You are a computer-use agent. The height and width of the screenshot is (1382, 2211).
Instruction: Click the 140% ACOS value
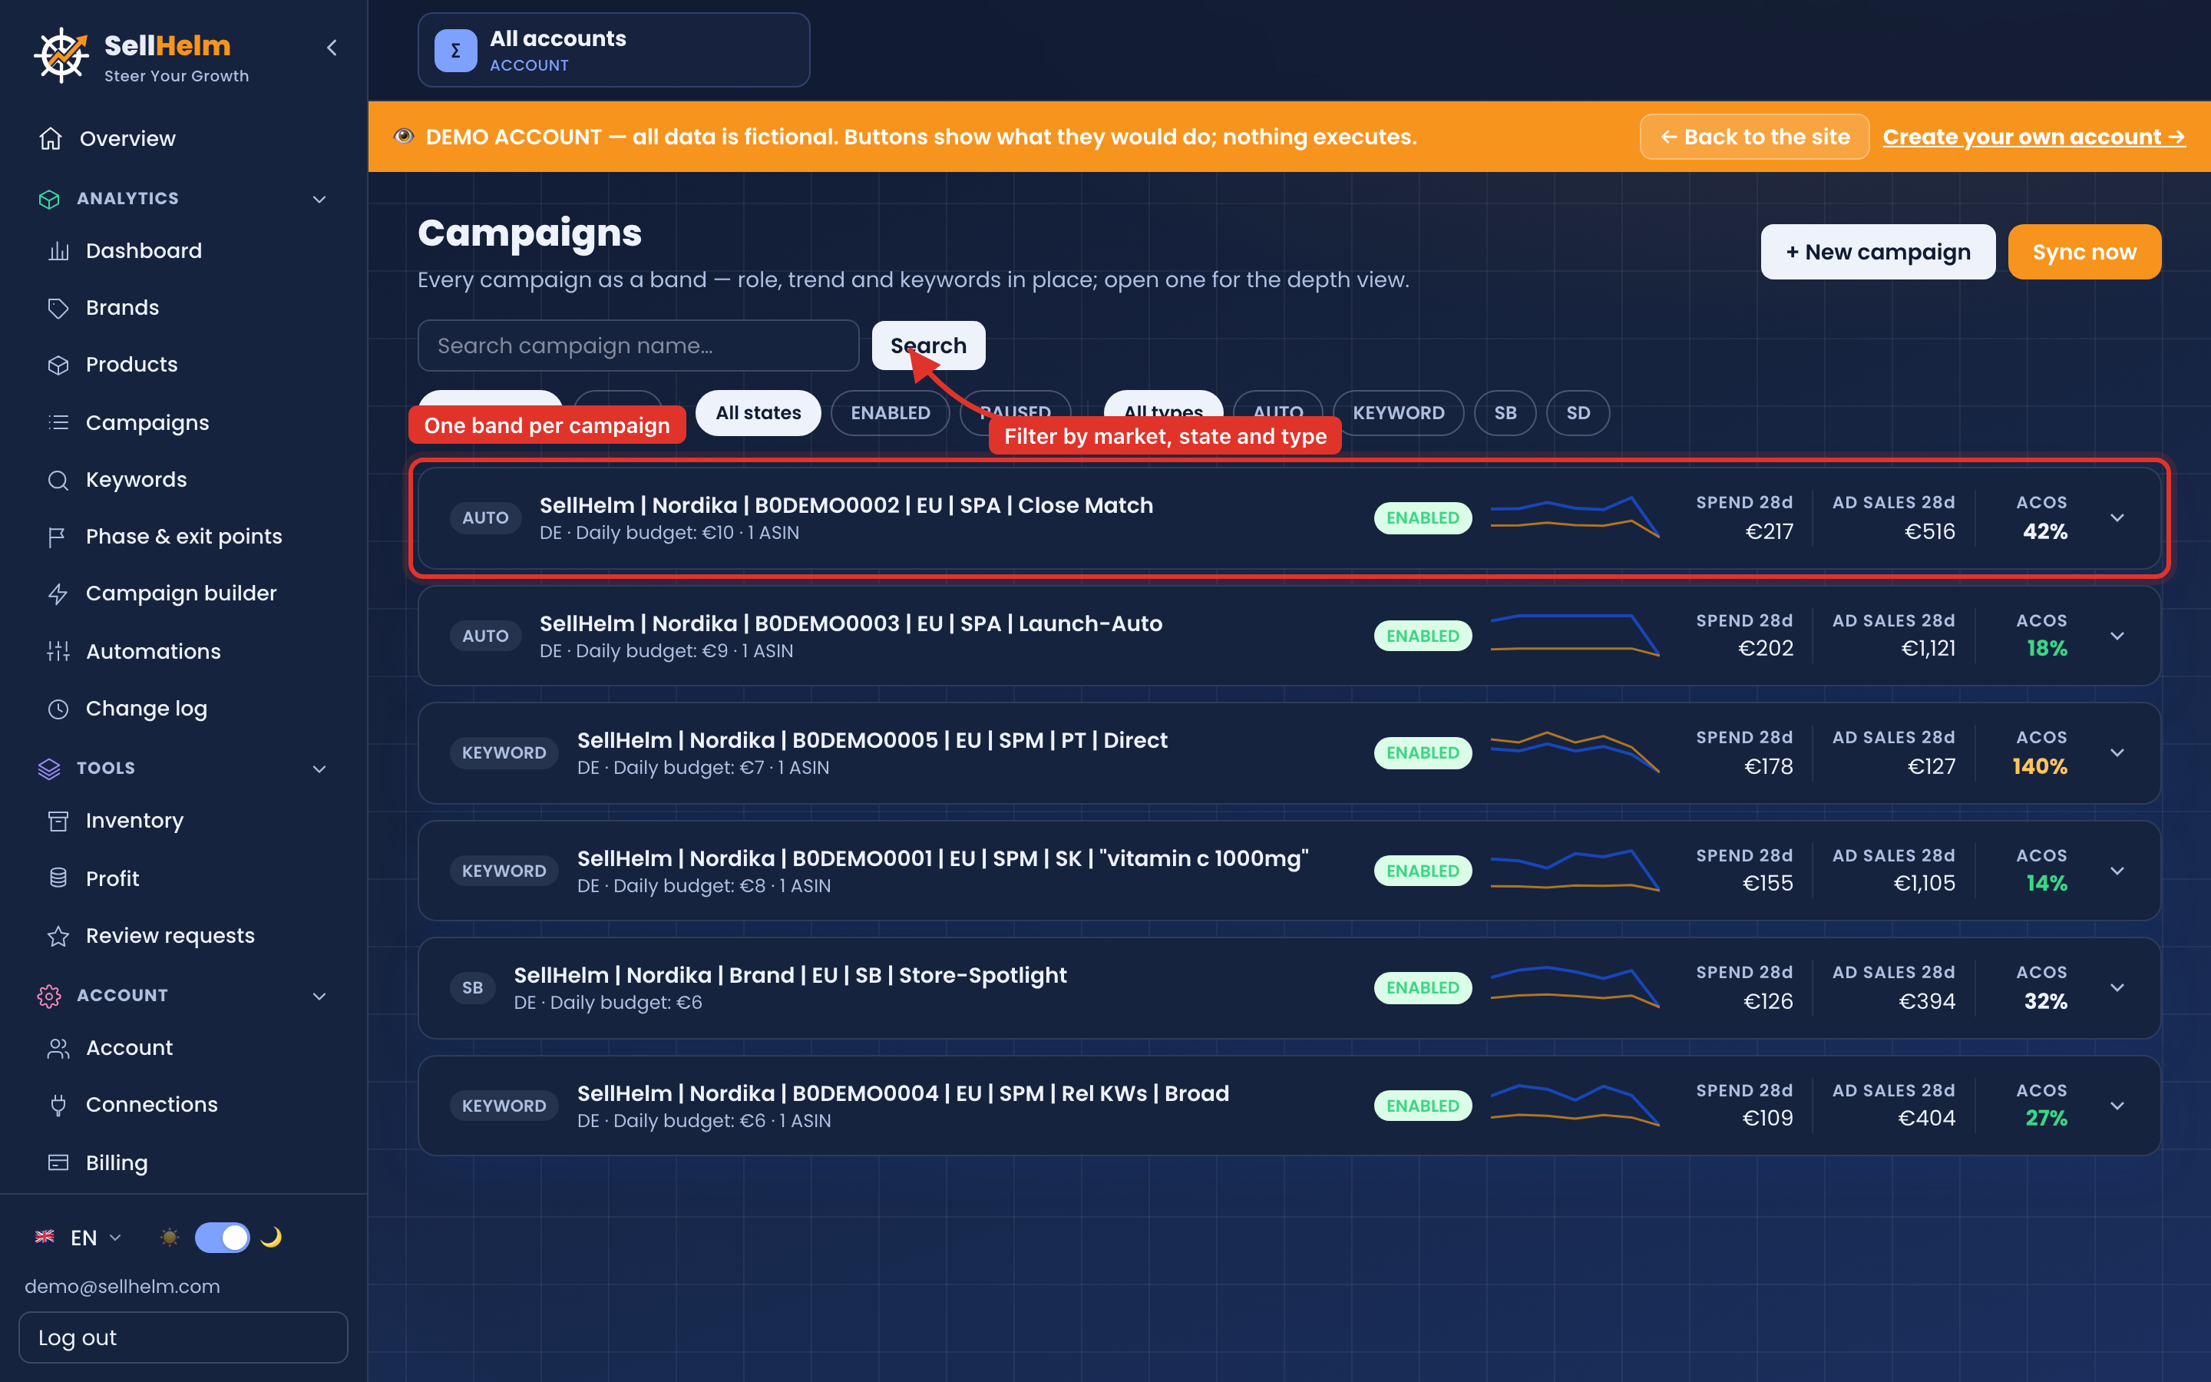[x=2039, y=766]
